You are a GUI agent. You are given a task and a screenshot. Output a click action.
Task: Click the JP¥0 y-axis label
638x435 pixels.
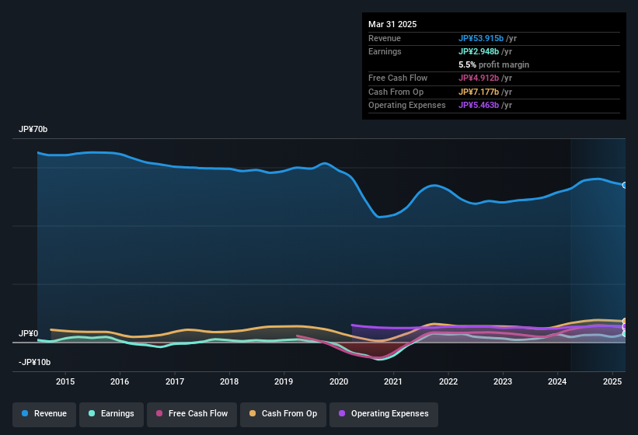click(x=29, y=334)
